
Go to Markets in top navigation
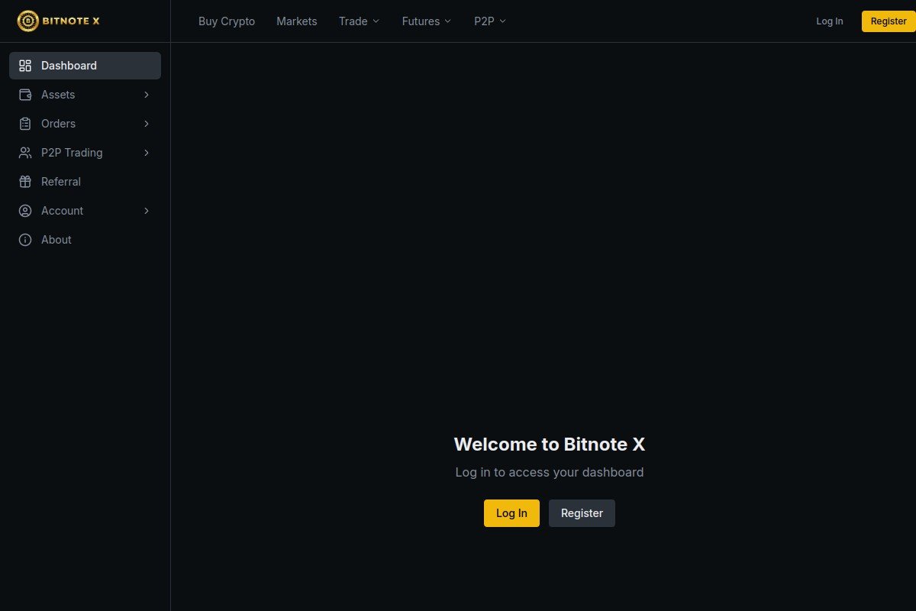pyautogui.click(x=297, y=21)
